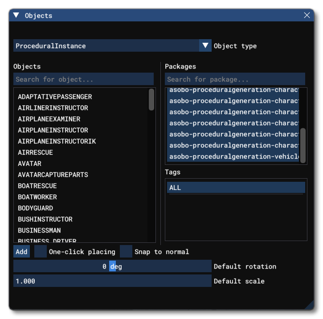The width and height of the screenshot is (323, 319).
Task: Select ADAPTATIVEPASSENGER in the objects list
Action: click(55, 97)
